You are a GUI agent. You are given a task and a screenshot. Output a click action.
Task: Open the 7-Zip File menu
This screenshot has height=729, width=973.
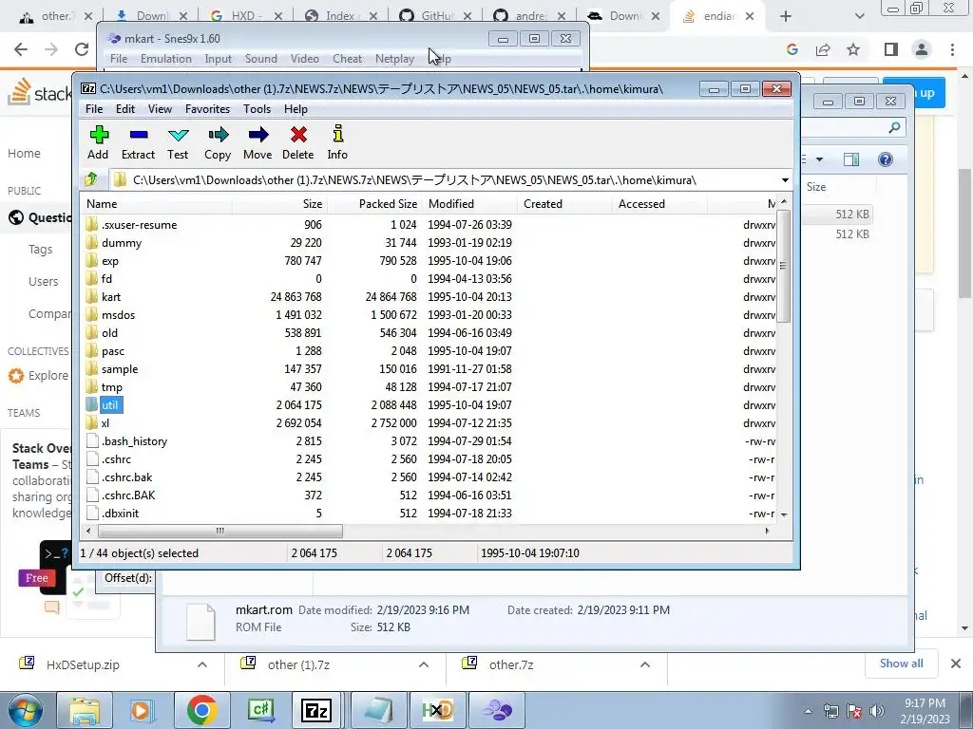pos(94,109)
